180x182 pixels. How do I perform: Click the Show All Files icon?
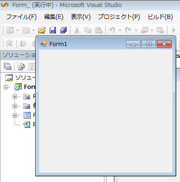(21, 66)
